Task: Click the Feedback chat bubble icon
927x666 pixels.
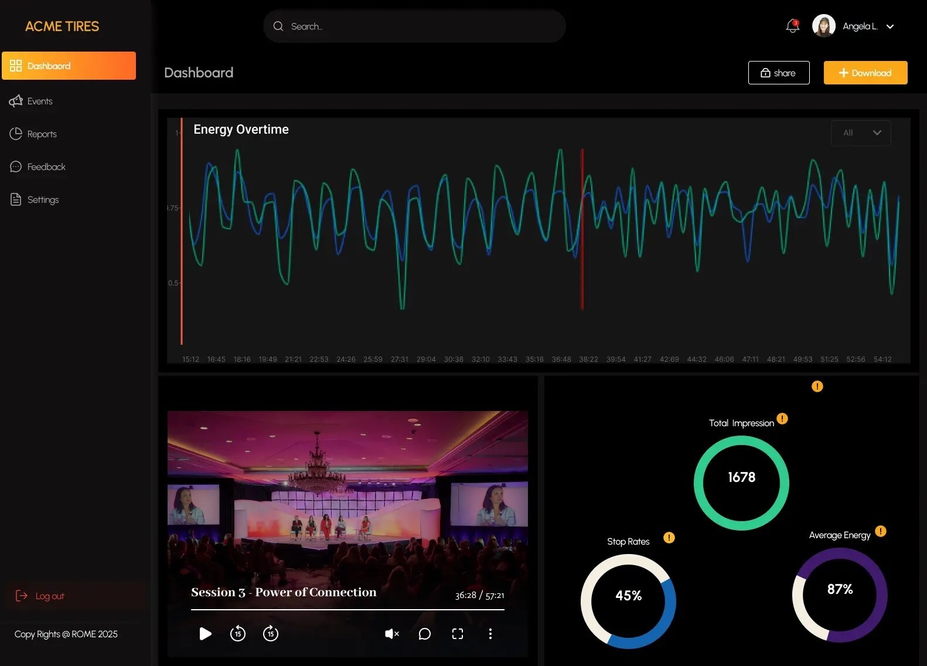Action: [x=16, y=167]
